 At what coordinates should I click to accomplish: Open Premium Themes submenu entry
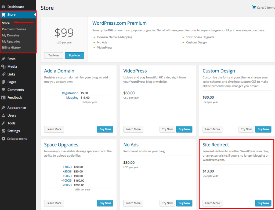point(14,29)
